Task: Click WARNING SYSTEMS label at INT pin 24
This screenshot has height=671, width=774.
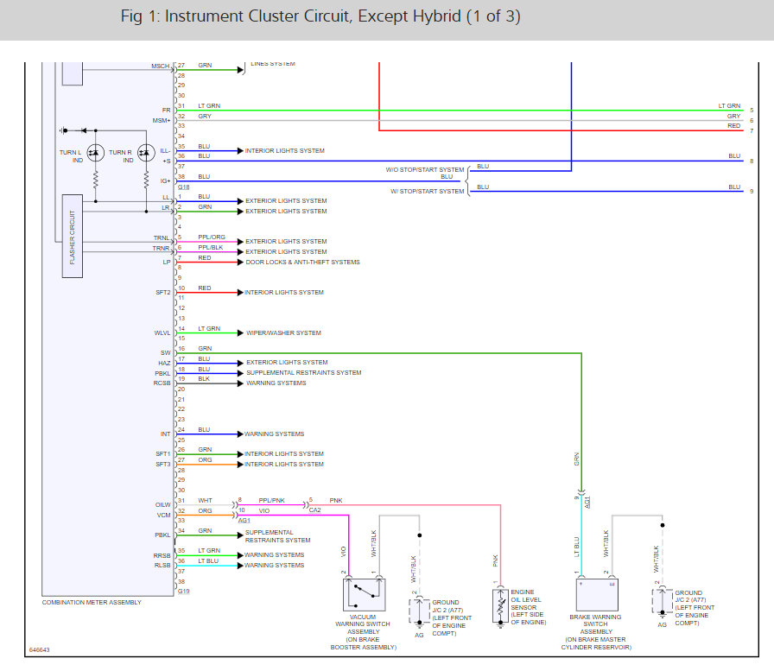Action: pos(274,434)
